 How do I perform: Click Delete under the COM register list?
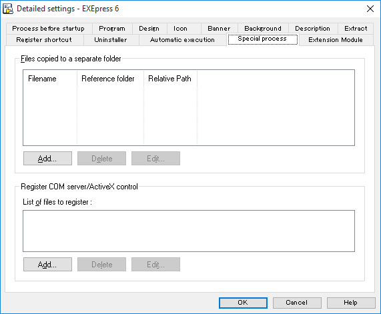tap(101, 264)
